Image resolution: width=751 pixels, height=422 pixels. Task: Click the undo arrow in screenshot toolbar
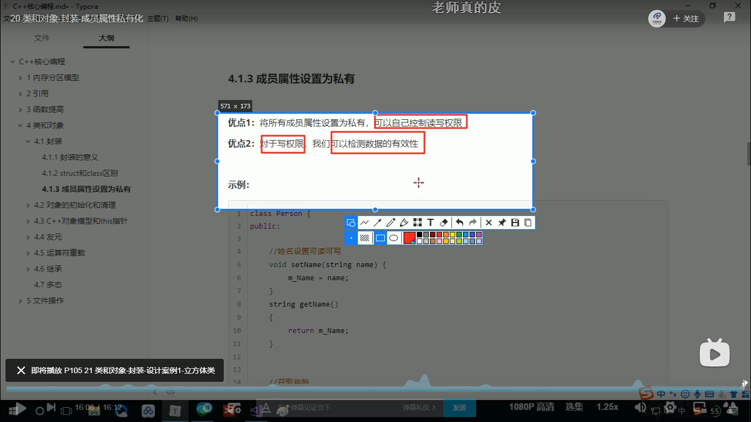[x=460, y=223]
